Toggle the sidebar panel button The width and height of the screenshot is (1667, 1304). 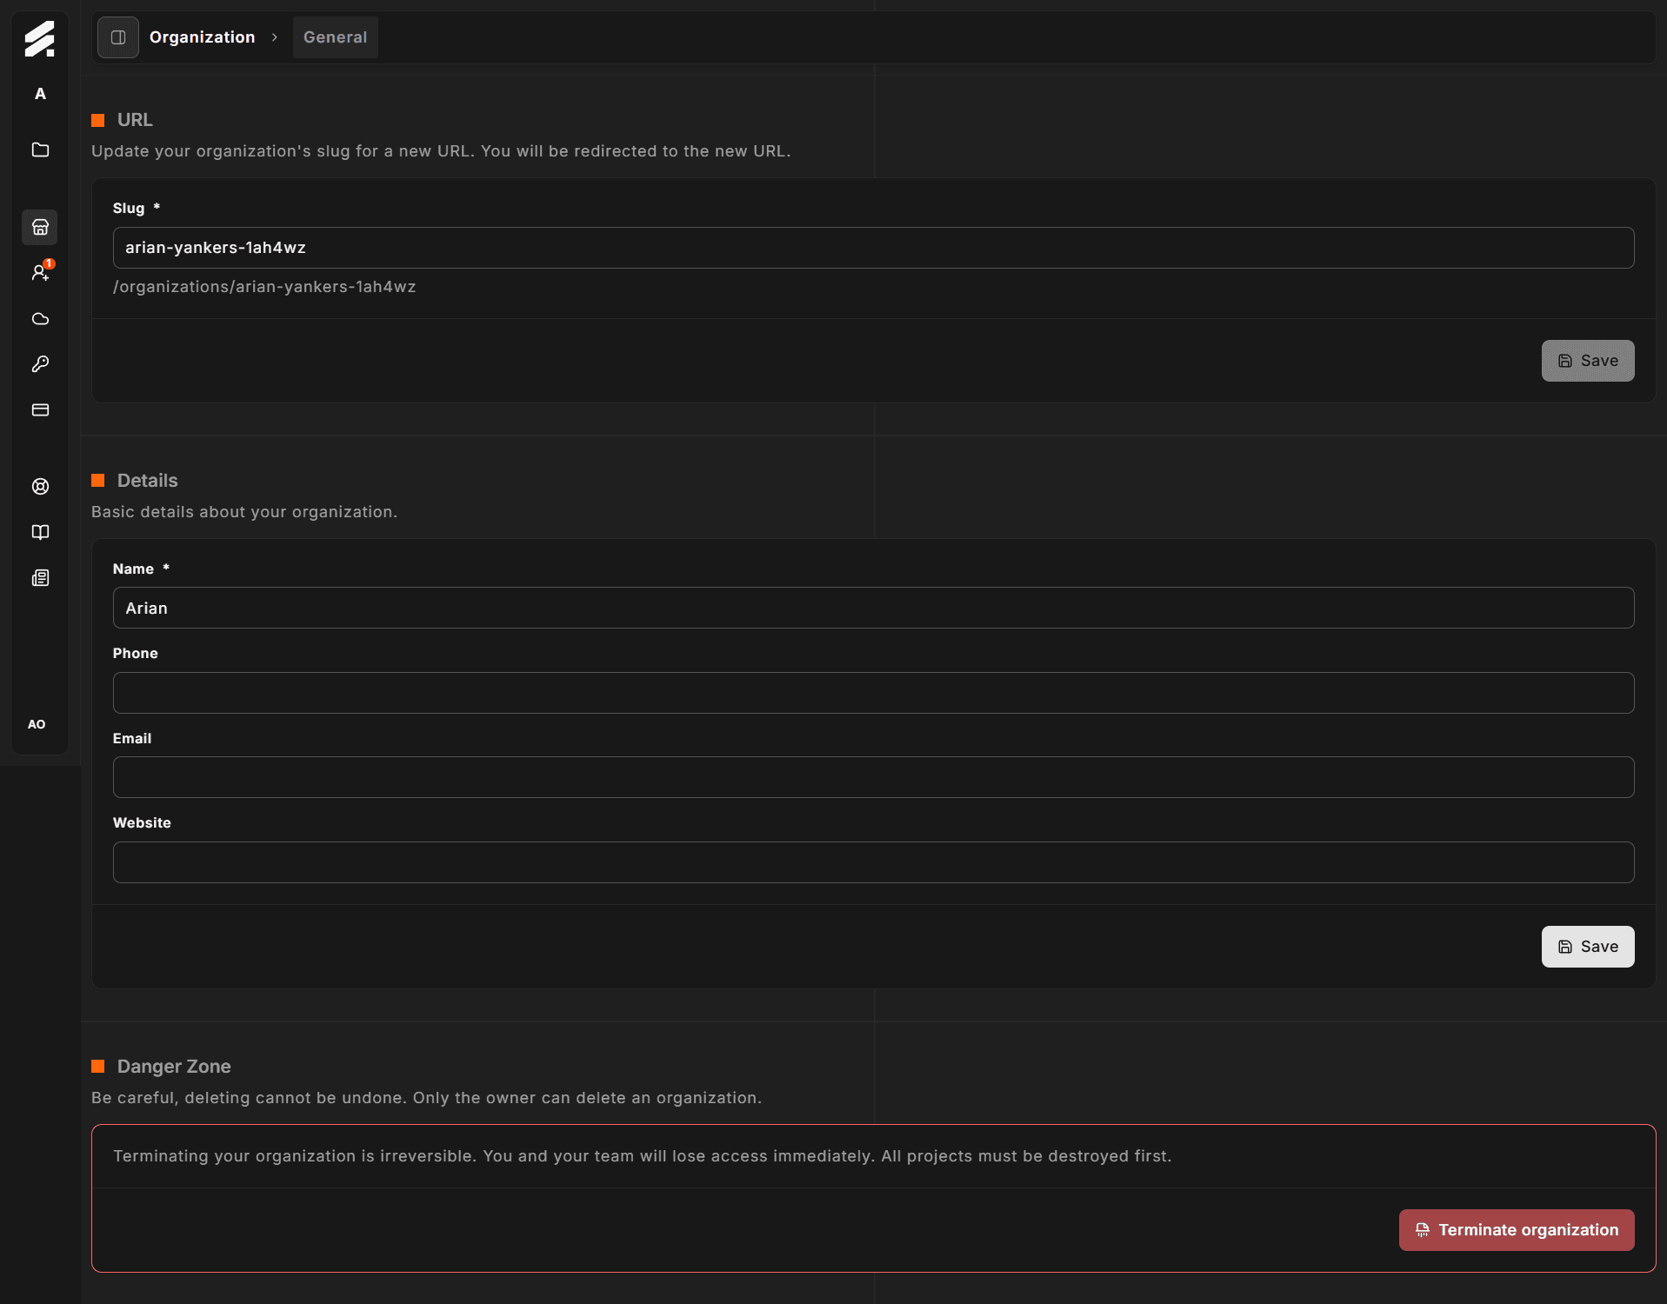(x=118, y=37)
